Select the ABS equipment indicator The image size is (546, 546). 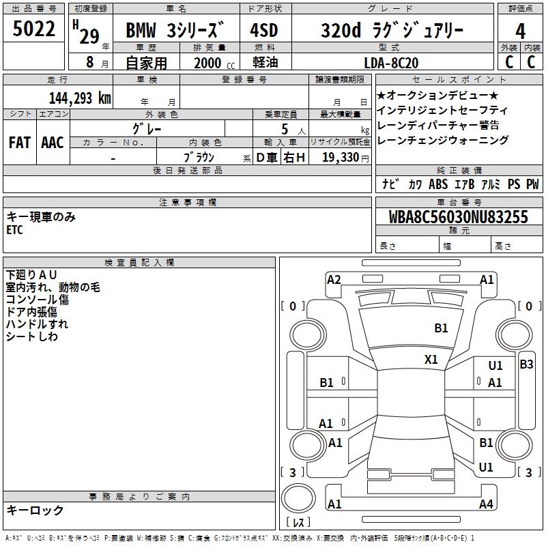click(x=437, y=184)
